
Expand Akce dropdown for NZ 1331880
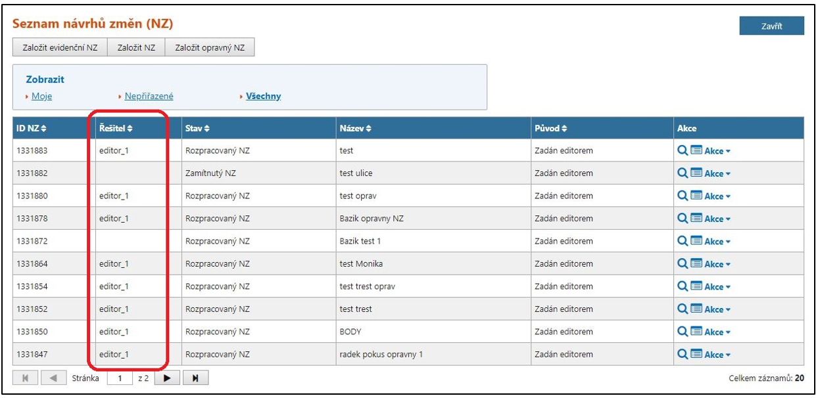click(x=717, y=196)
